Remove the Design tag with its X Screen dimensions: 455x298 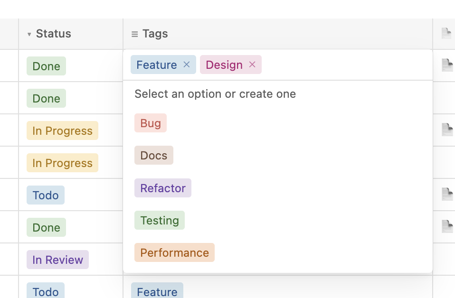pos(252,65)
